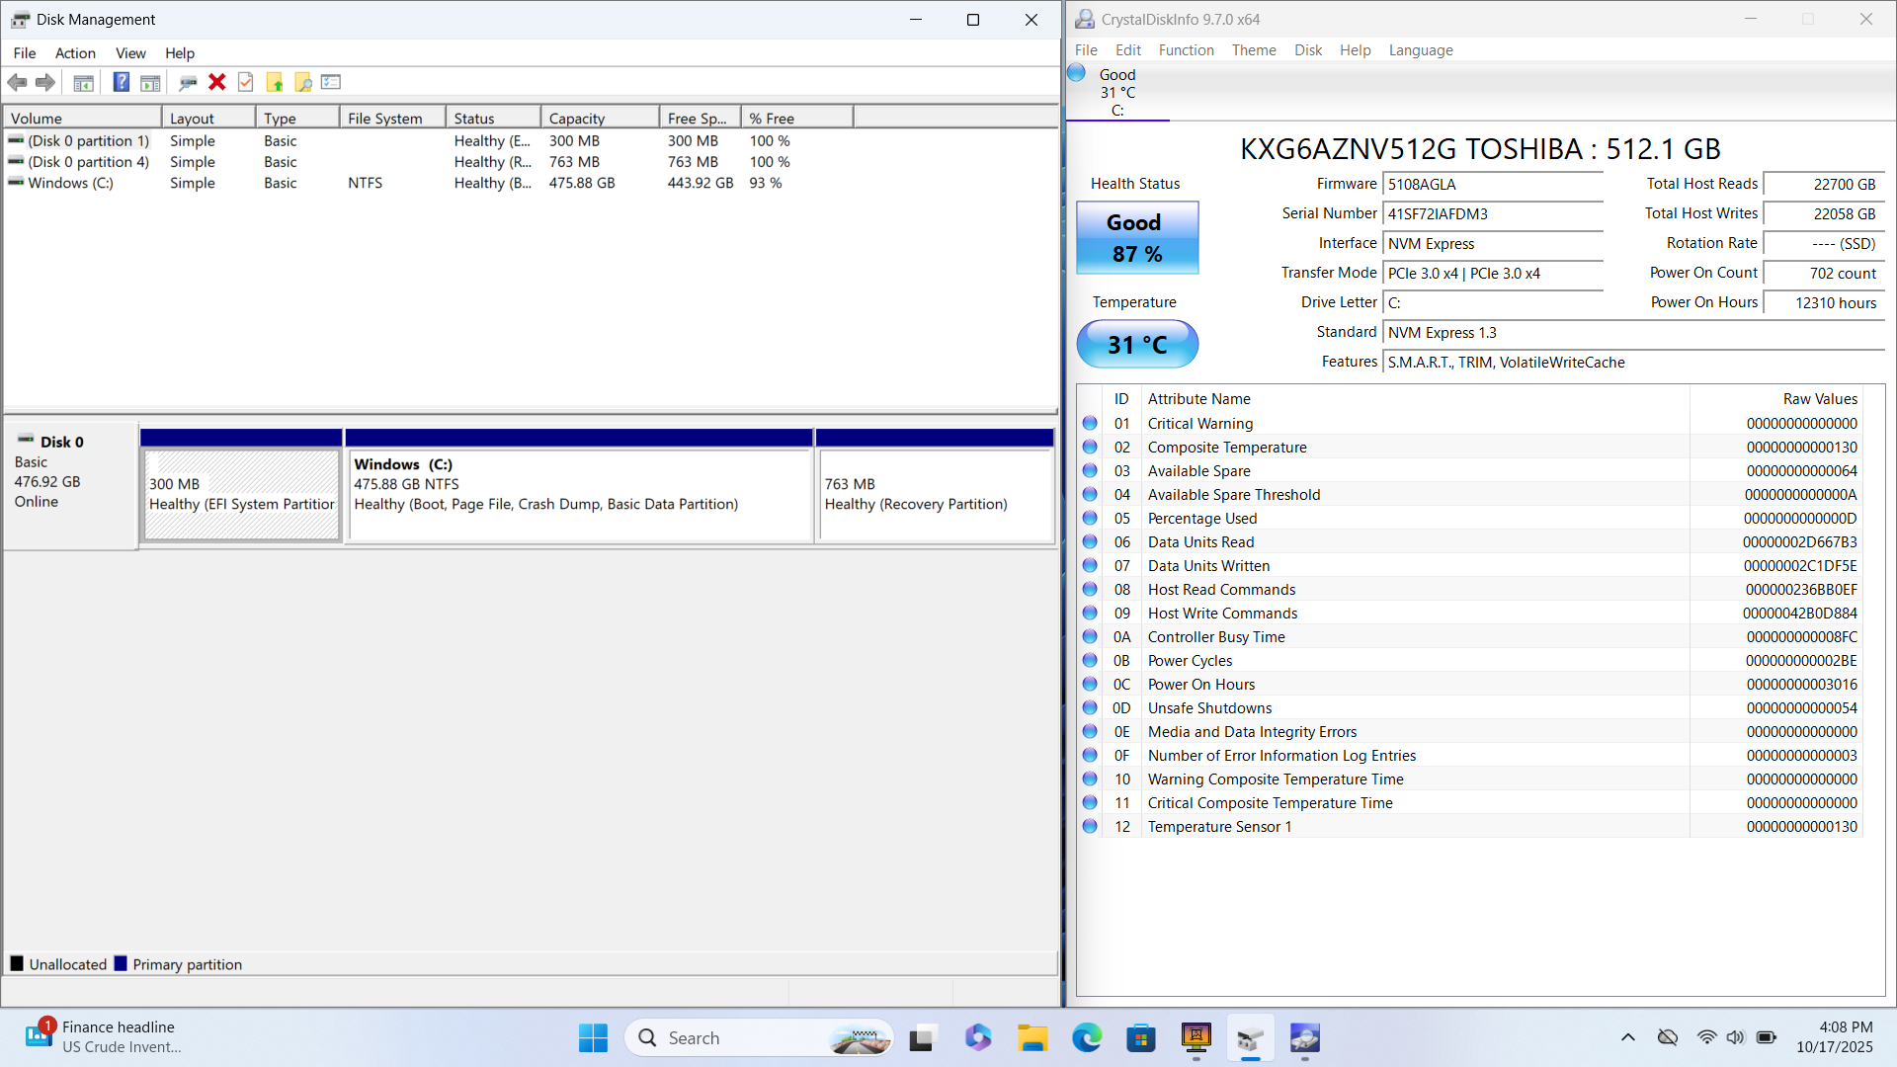Click the Rescan Disks drive icon

pyautogui.click(x=188, y=82)
